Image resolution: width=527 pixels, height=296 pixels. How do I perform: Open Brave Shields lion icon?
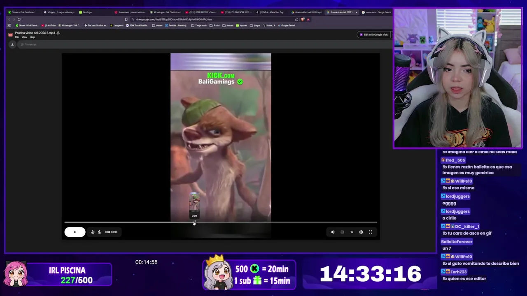click(x=303, y=19)
